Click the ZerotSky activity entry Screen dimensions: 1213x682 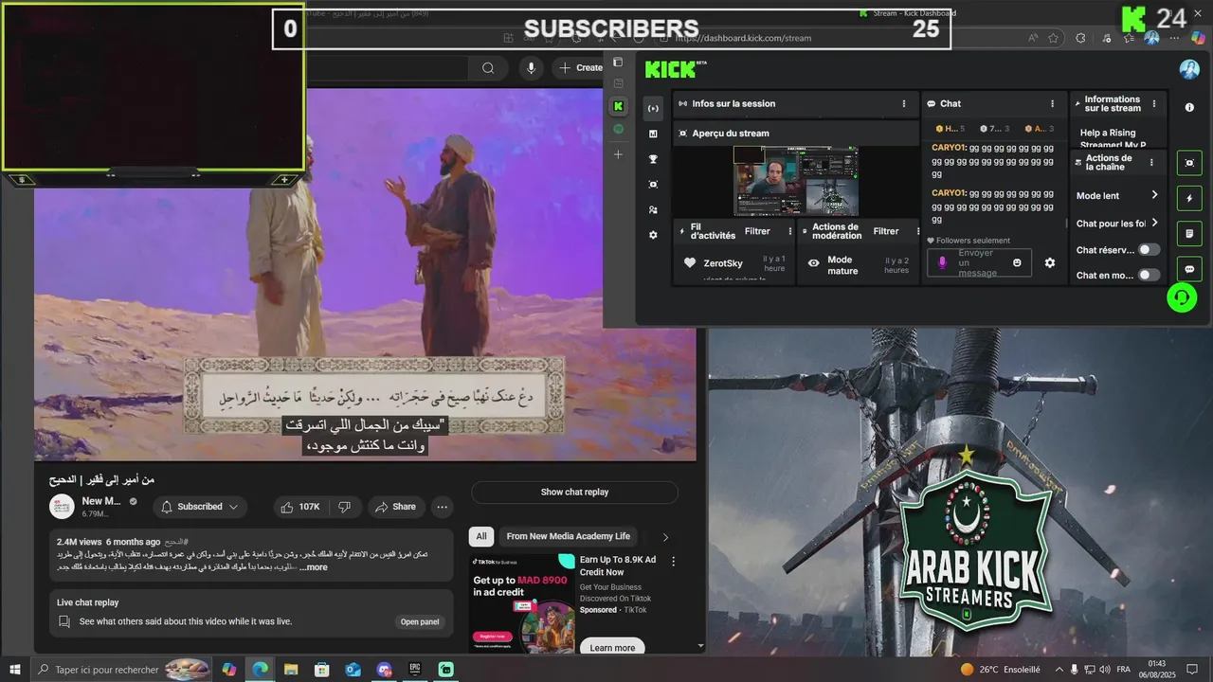(x=734, y=263)
